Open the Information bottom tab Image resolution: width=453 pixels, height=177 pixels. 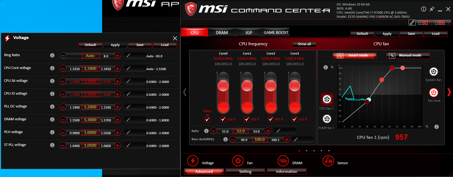click(287, 172)
